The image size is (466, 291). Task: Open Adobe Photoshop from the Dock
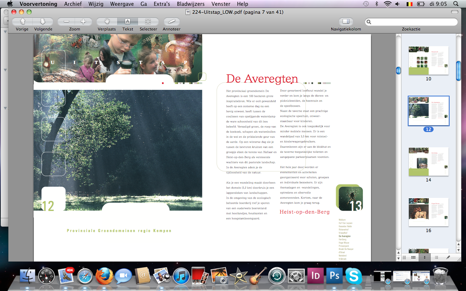pyautogui.click(x=334, y=276)
